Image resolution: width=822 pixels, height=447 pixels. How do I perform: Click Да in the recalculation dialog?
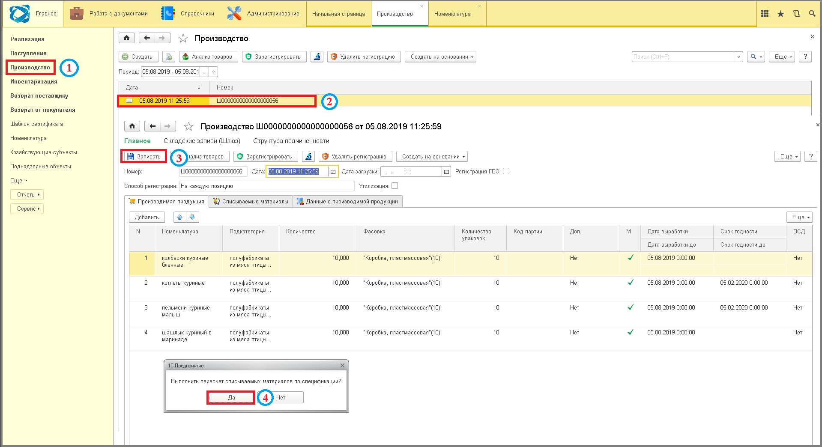231,397
